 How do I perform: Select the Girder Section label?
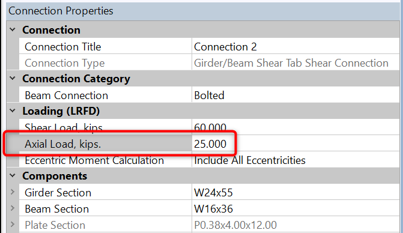58,193
